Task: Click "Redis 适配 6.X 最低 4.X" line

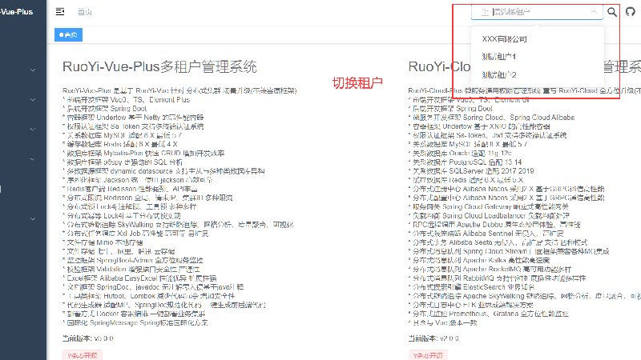Action: [119, 144]
